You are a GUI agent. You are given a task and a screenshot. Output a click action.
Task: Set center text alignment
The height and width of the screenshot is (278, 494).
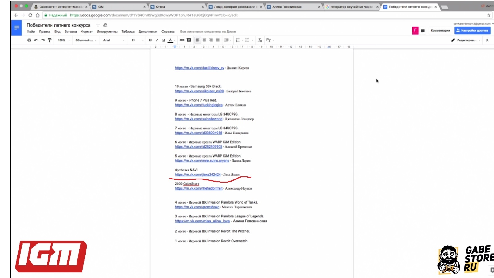204,40
